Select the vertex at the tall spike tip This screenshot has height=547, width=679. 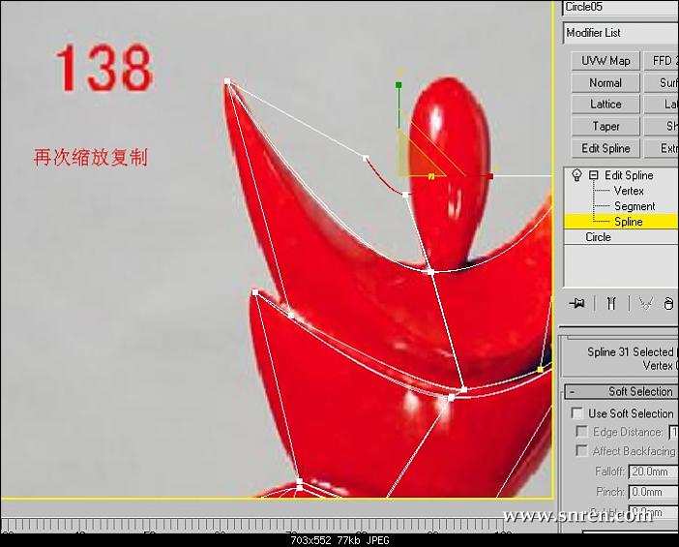pyautogui.click(x=227, y=81)
